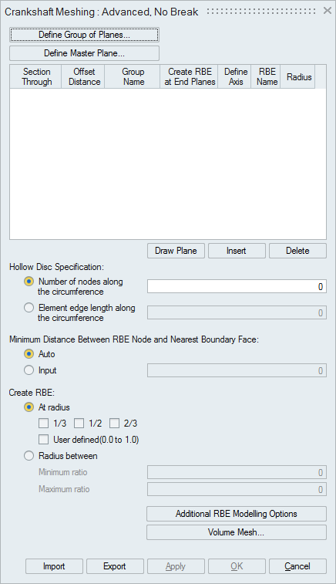Click the Insert button

pos(237,251)
